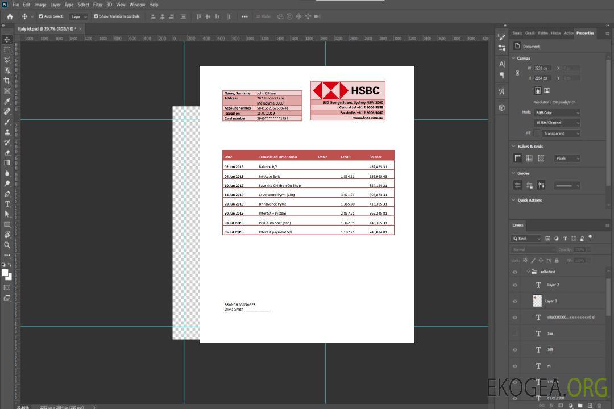
Task: Open the guide line style dropdown
Action: point(567,186)
